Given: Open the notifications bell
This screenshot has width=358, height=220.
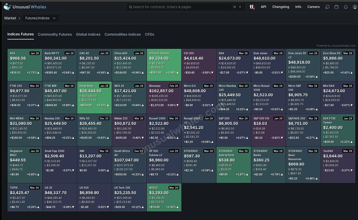Looking at the screenshot, I should 346,7.
